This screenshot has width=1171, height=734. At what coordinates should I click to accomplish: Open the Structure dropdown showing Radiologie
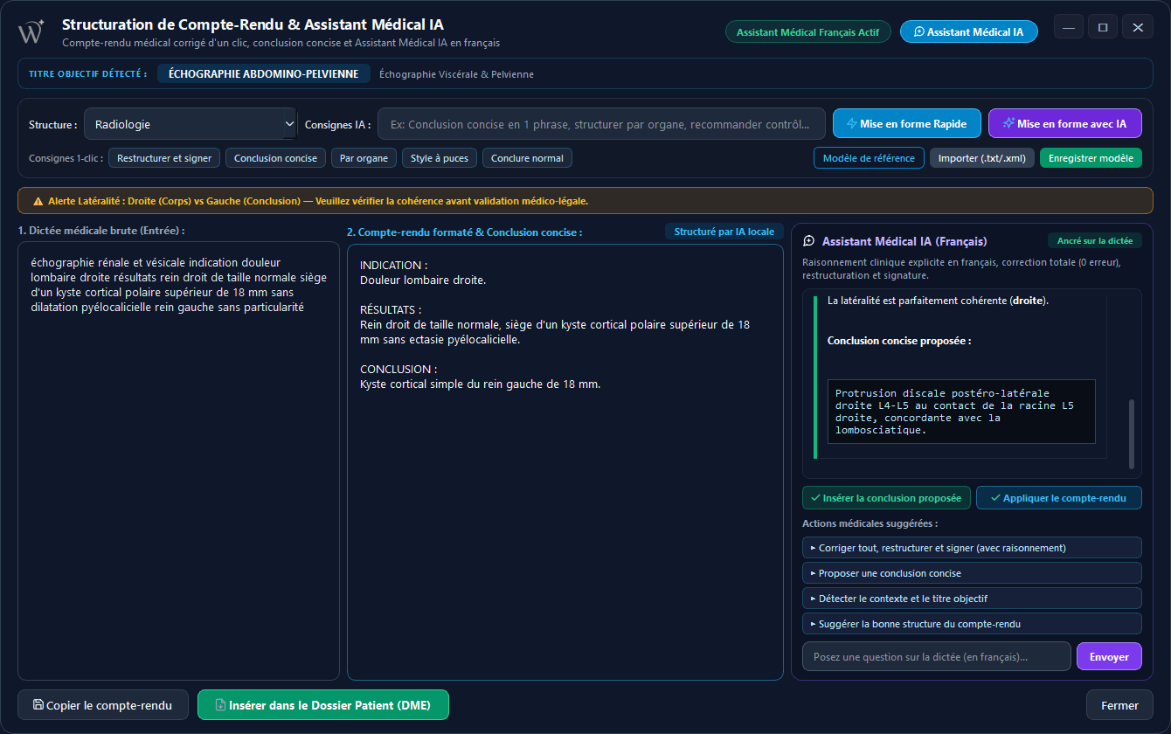pyautogui.click(x=191, y=124)
